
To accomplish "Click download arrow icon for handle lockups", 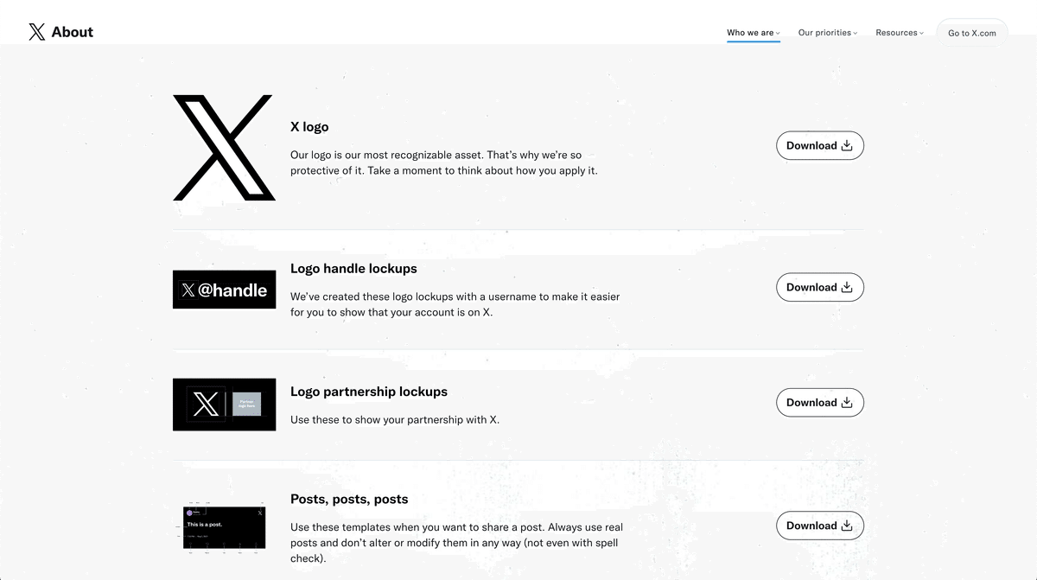I will pos(847,287).
